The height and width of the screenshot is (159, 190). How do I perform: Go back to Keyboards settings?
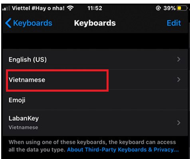(x=29, y=23)
